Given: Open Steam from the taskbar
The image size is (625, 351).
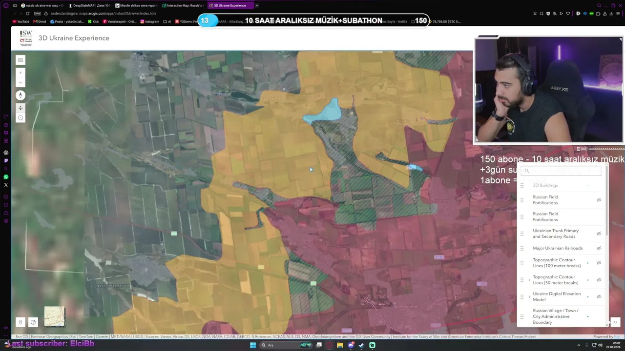Looking at the screenshot, I should 361,345.
